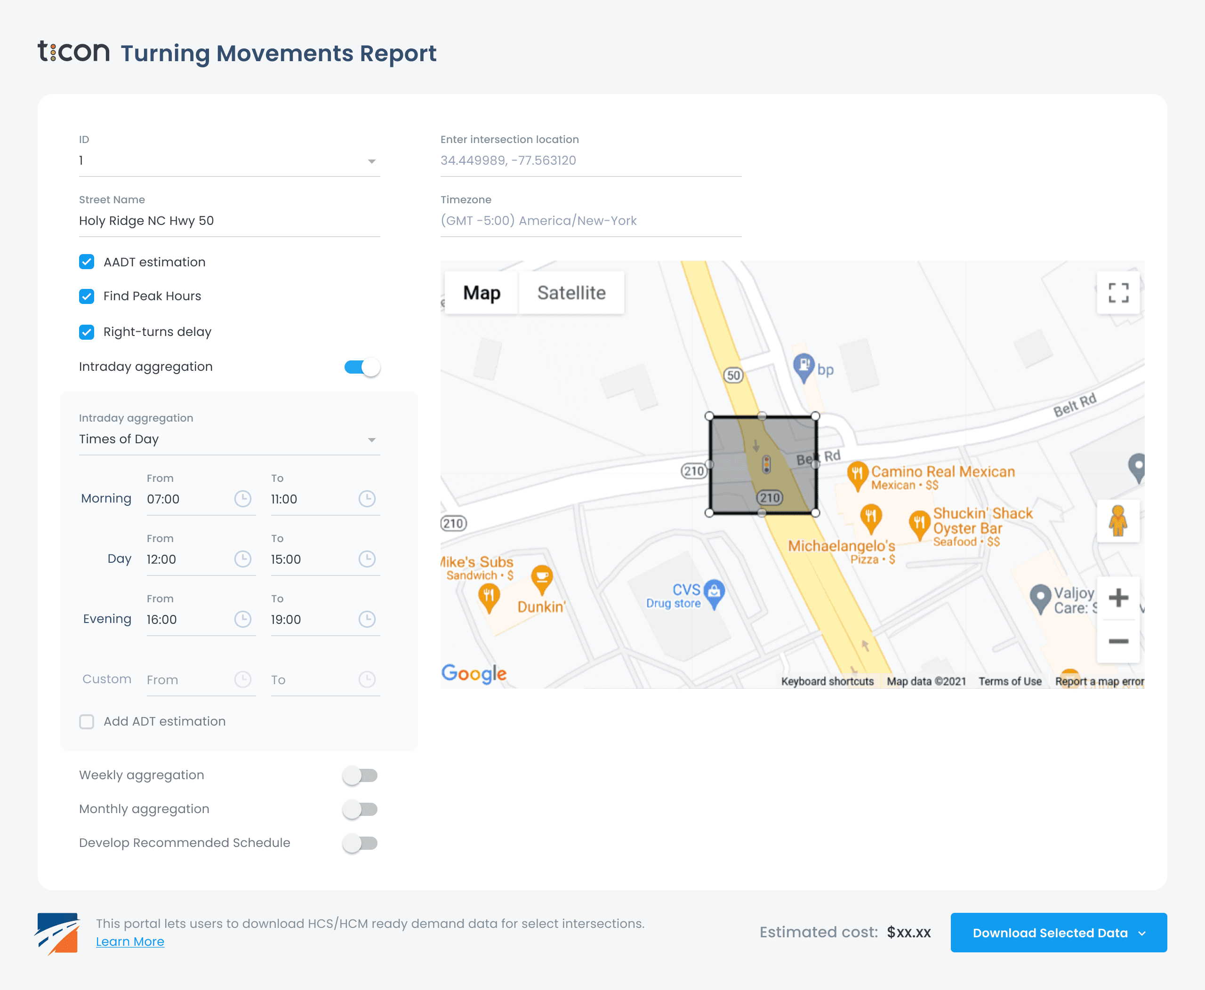Click the Timezone field

pyautogui.click(x=591, y=221)
